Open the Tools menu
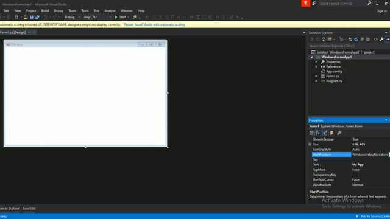The height and width of the screenshot is (219, 390). click(x=85, y=11)
